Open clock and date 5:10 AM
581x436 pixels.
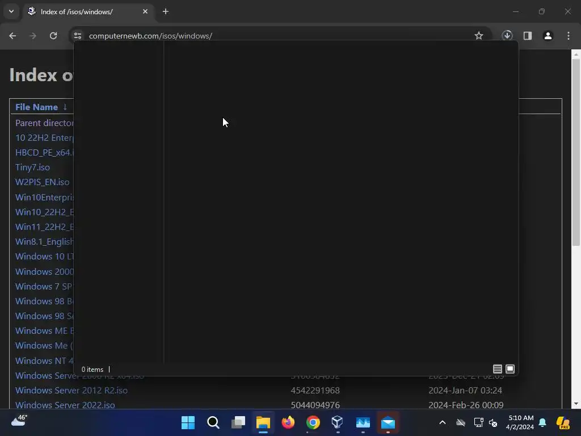(520, 422)
